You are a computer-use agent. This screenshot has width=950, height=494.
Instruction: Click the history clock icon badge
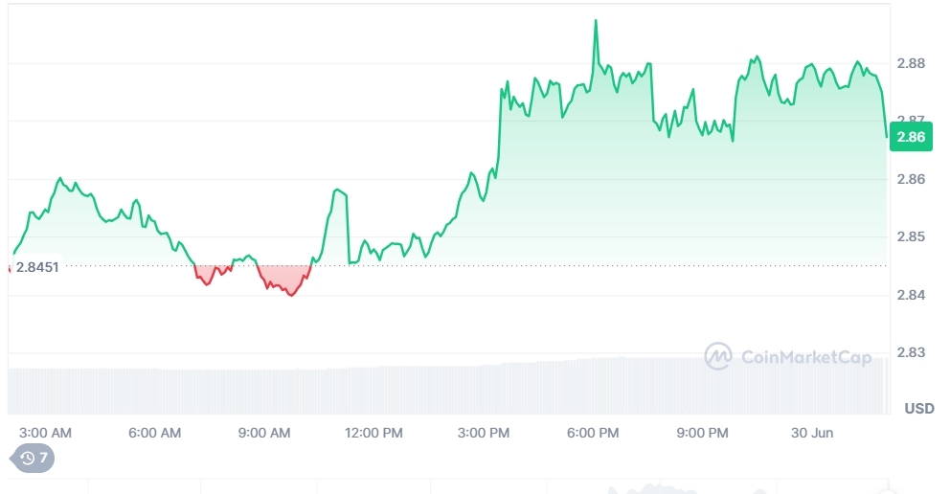click(28, 459)
